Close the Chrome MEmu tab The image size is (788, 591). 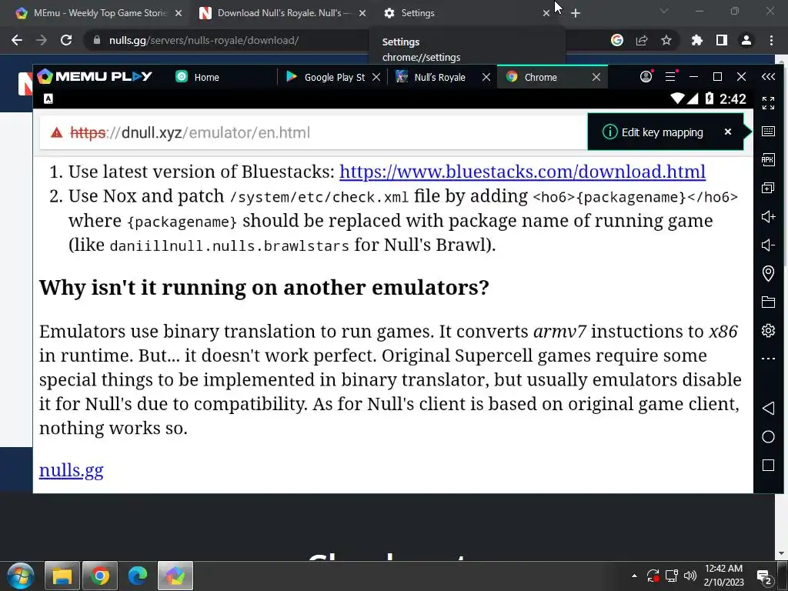point(596,77)
